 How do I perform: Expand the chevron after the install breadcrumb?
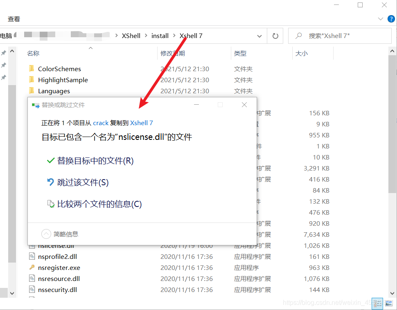(x=174, y=36)
